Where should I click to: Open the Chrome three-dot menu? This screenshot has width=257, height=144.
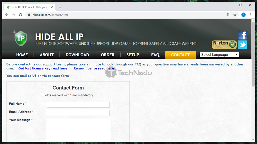(250, 15)
